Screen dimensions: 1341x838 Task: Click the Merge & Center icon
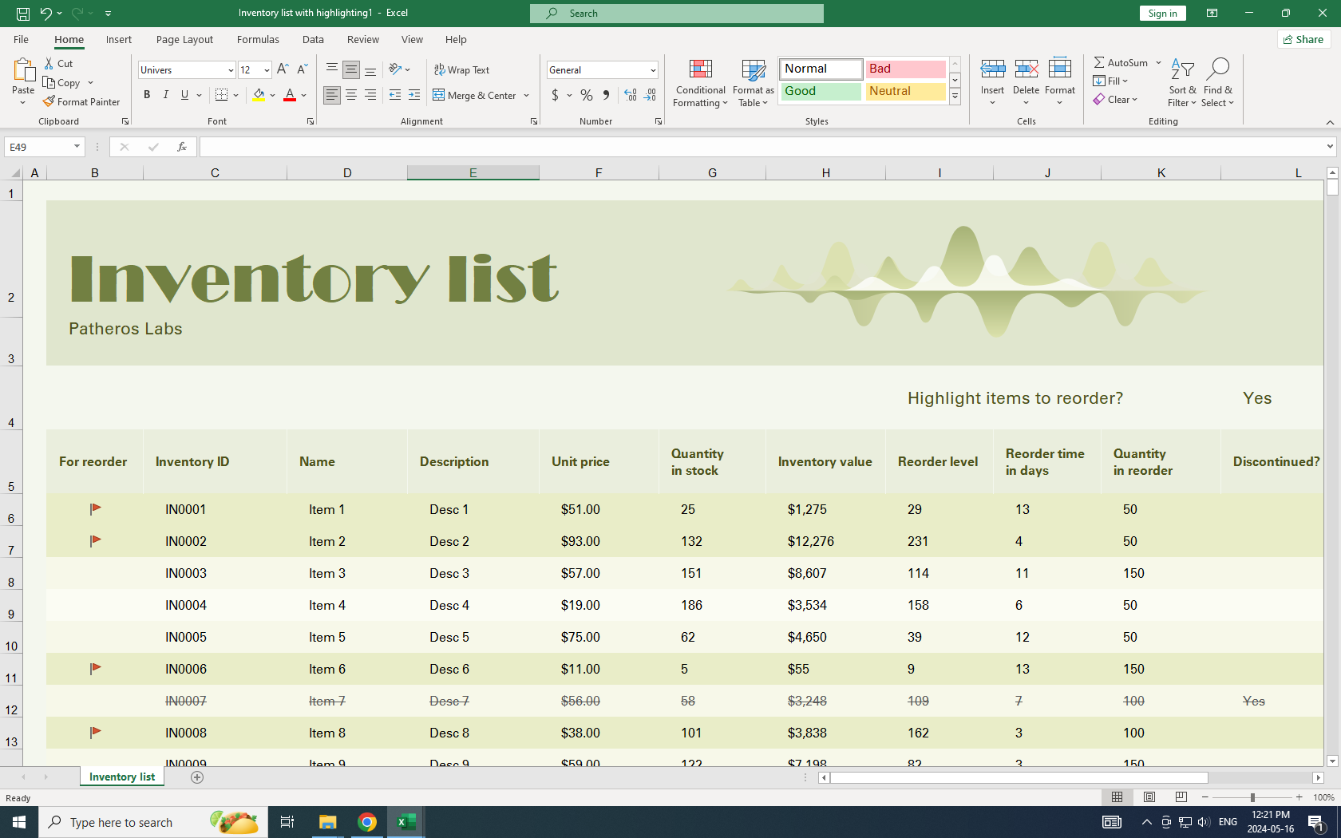439,95
